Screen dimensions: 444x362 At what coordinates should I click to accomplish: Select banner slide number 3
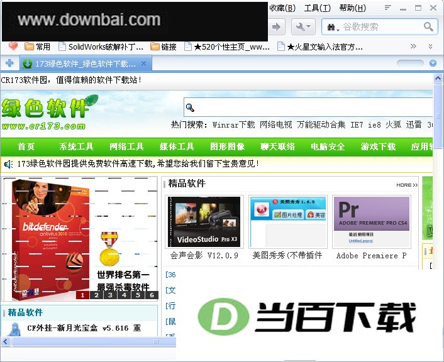click(x=110, y=295)
